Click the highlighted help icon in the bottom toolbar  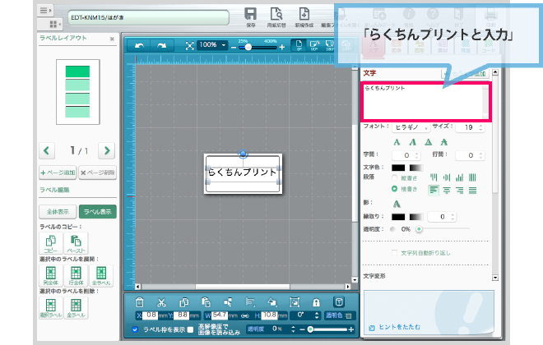pyautogui.click(x=339, y=302)
